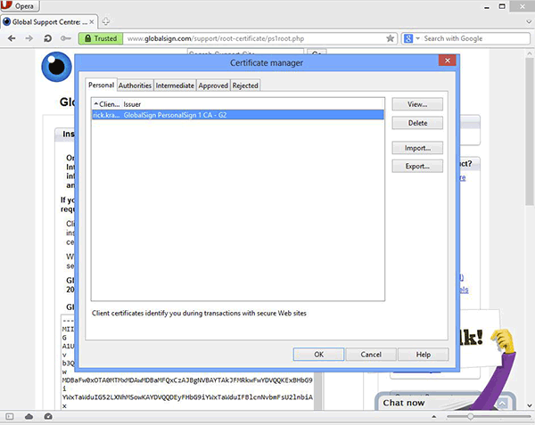Click the key password manager icon
The height and width of the screenshot is (425, 535).
(65, 38)
